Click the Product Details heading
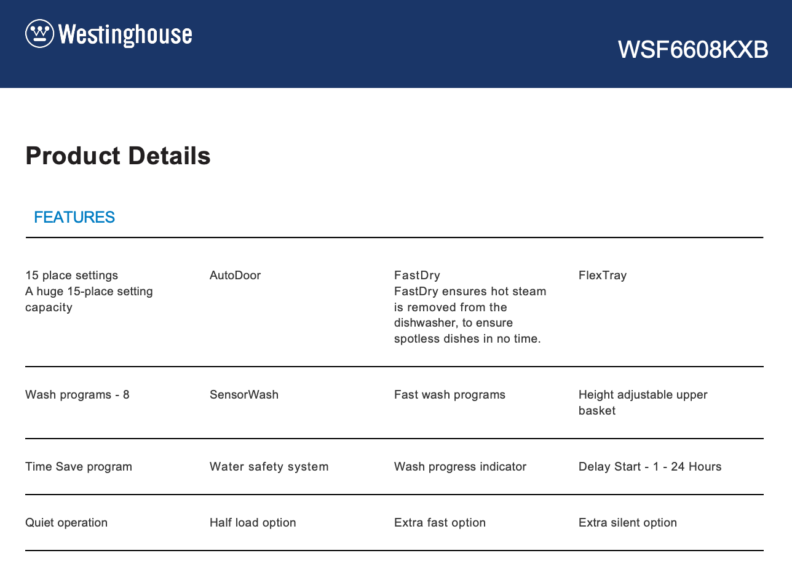Viewport: 792px width, 577px height. [118, 156]
